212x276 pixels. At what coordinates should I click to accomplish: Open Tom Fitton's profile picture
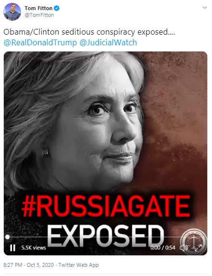(12, 12)
